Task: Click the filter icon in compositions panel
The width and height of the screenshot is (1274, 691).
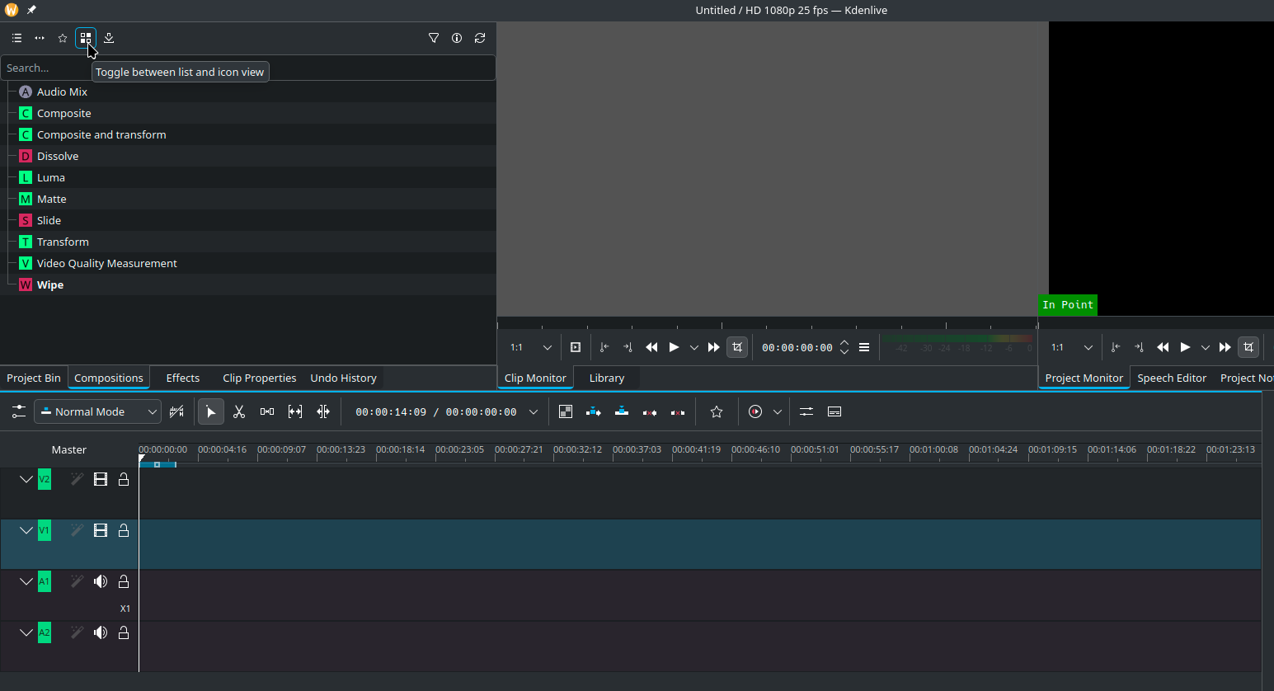Action: pyautogui.click(x=434, y=38)
